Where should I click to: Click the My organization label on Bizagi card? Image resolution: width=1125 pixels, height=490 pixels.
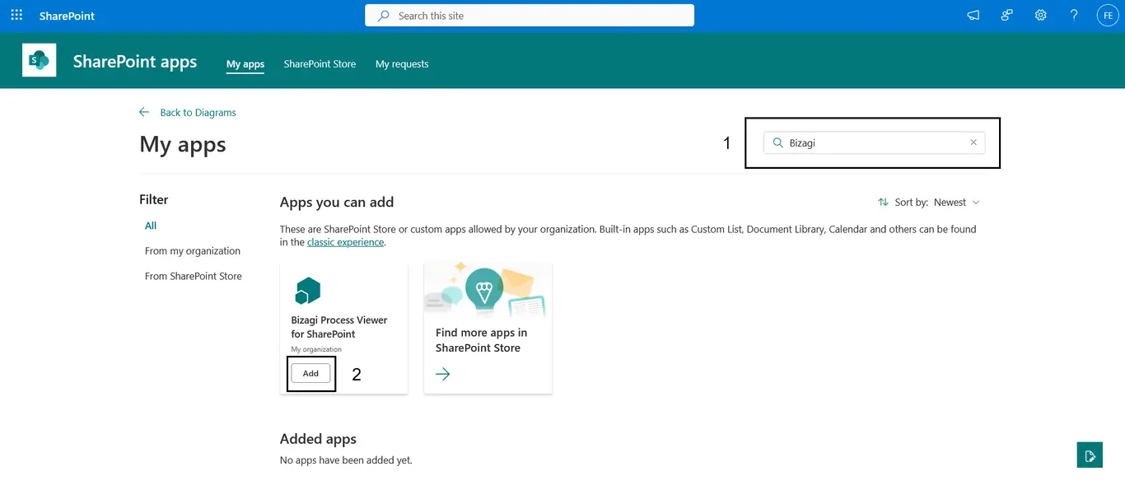(x=316, y=350)
